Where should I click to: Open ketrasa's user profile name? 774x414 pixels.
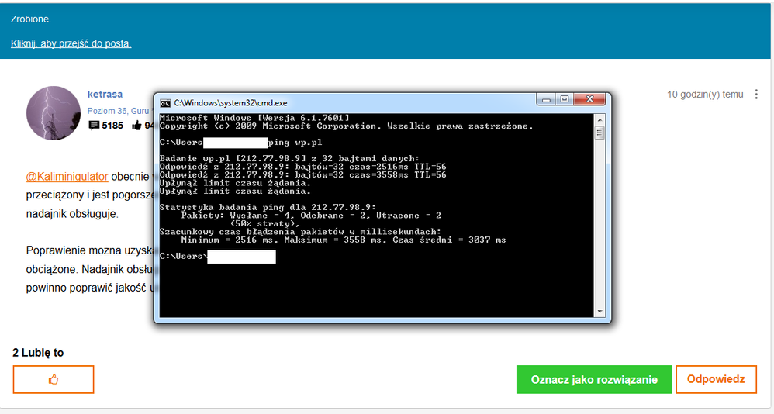click(105, 95)
